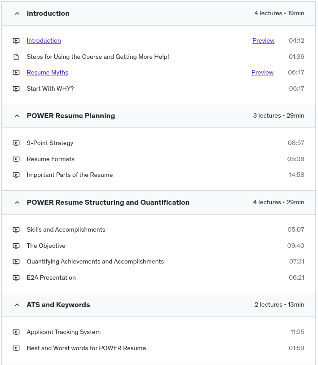
Task: Collapse the ATS and Keywords chevron
Action: click(17, 305)
